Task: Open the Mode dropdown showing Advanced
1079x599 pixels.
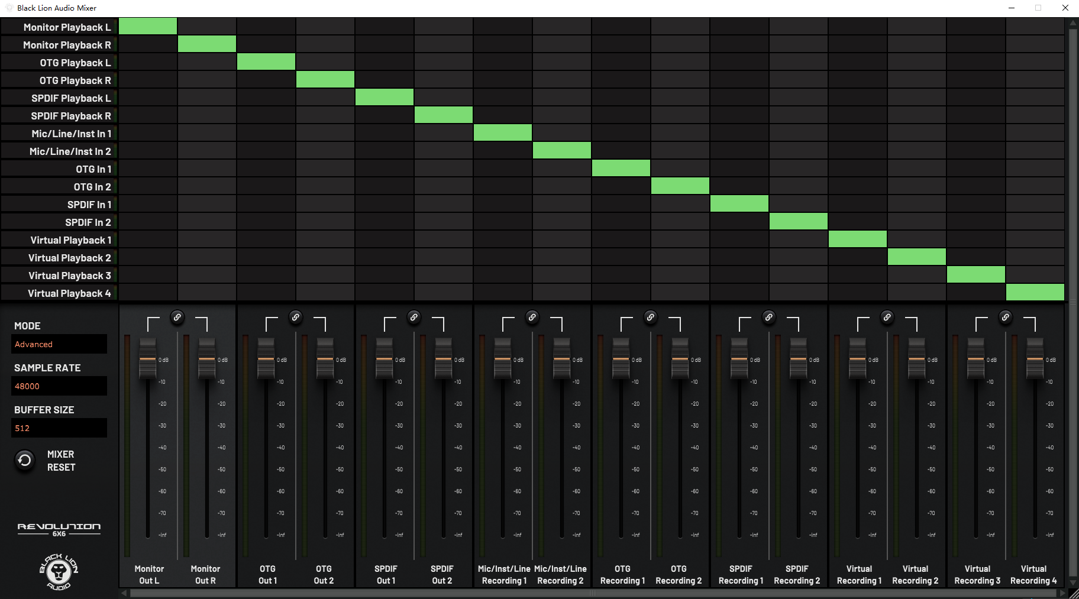Action: click(x=59, y=344)
